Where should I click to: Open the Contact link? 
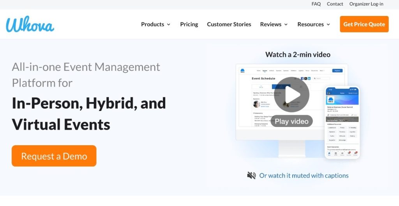point(335,4)
